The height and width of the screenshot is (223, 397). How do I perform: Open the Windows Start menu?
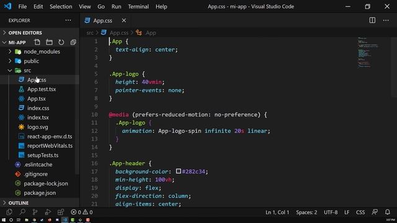coord(4,220)
